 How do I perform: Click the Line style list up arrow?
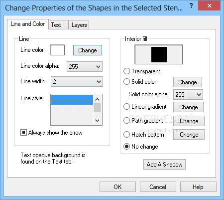click(98, 99)
